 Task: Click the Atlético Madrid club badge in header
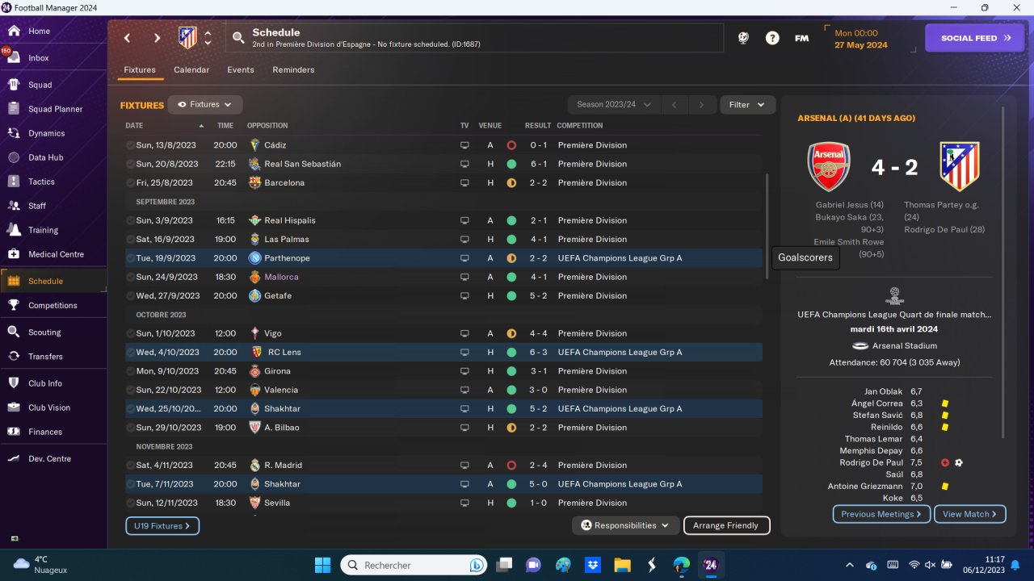pyautogui.click(x=187, y=37)
